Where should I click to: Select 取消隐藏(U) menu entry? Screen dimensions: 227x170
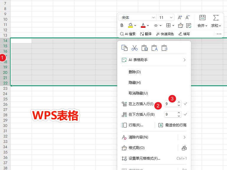tap(138, 93)
